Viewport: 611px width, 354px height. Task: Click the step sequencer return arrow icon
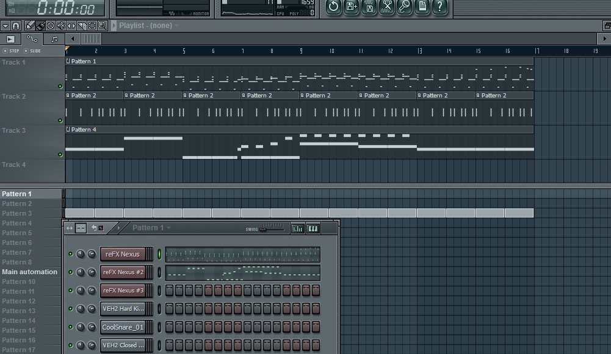coord(94,228)
